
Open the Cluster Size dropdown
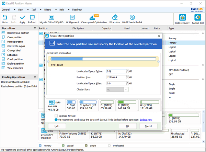(x=126, y=89)
